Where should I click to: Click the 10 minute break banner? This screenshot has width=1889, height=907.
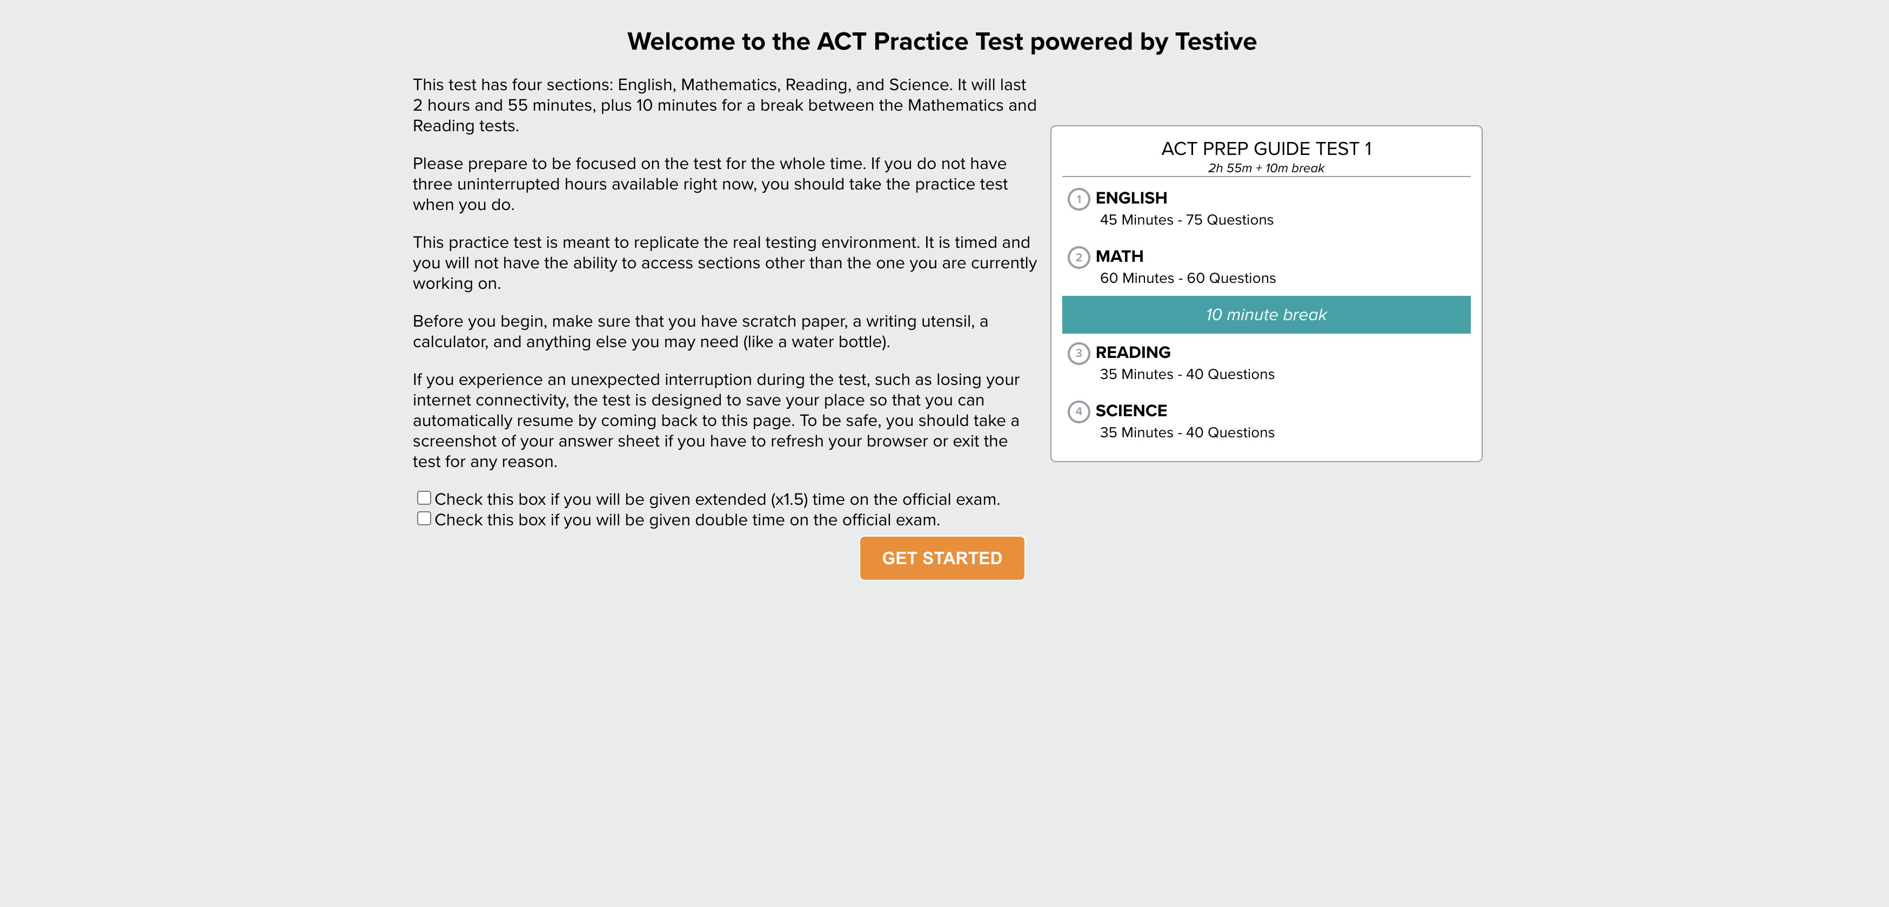pos(1265,315)
